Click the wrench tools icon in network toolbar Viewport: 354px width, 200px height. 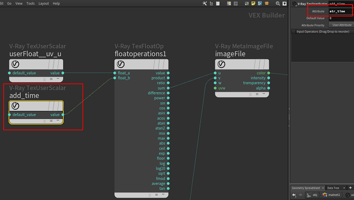204,4
